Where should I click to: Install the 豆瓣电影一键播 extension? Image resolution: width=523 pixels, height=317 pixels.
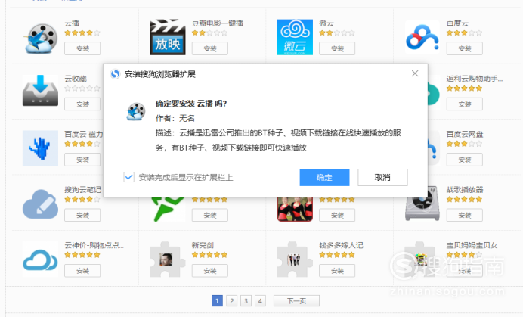(210, 48)
